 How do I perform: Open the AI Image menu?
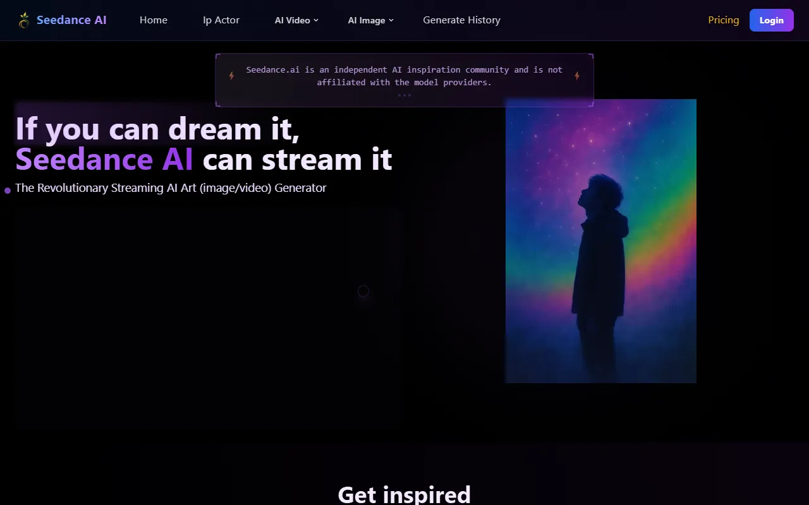[x=367, y=20]
